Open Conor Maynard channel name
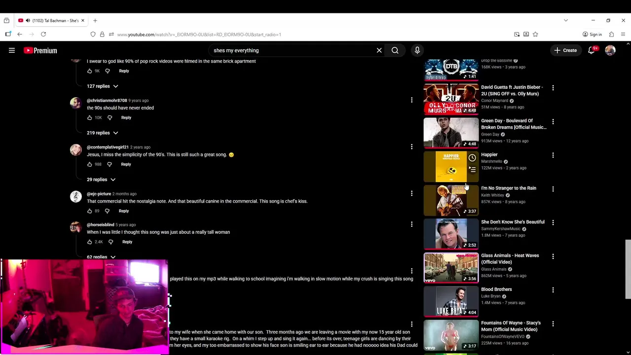The height and width of the screenshot is (355, 631). click(x=494, y=101)
